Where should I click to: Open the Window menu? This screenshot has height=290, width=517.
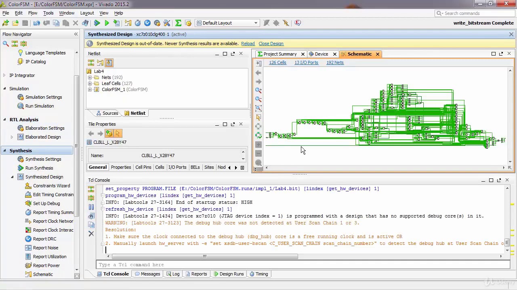(x=67, y=13)
